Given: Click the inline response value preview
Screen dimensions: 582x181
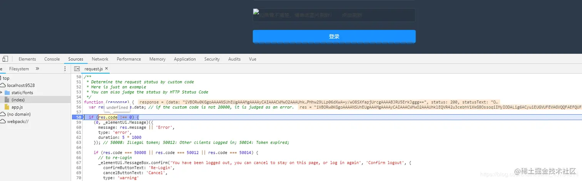Looking at the screenshot, I should (319, 102).
